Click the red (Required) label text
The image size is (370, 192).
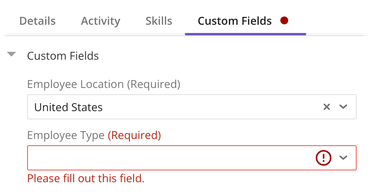[134, 135]
